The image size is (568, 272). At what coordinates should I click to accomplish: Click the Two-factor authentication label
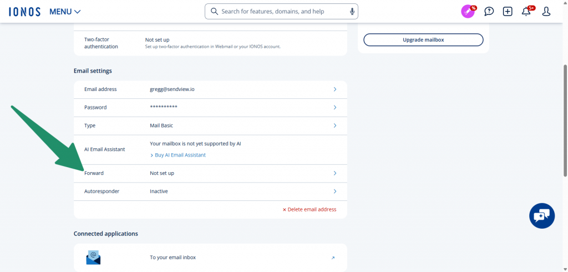pyautogui.click(x=101, y=43)
